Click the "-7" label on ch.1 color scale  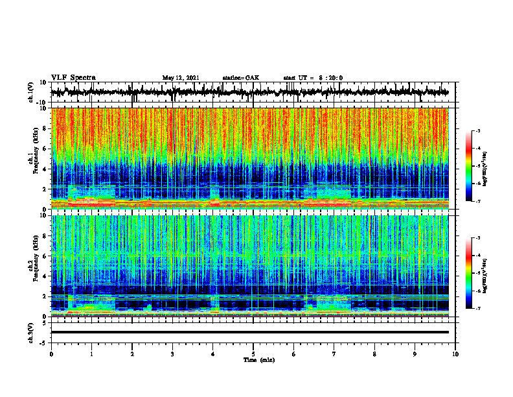click(x=478, y=201)
